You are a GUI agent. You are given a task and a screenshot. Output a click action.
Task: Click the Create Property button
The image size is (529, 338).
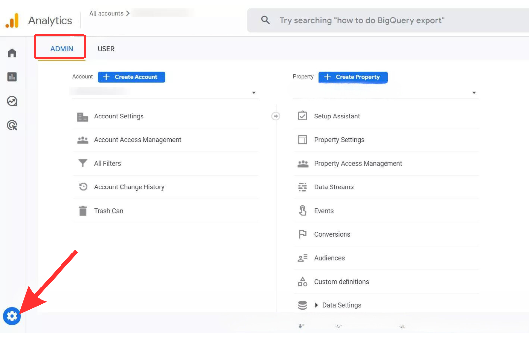click(353, 77)
